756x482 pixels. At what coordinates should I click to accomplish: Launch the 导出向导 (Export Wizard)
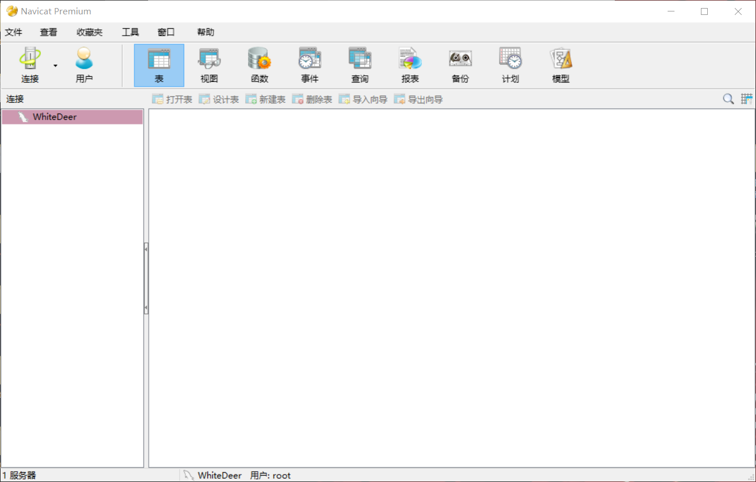tap(418, 99)
